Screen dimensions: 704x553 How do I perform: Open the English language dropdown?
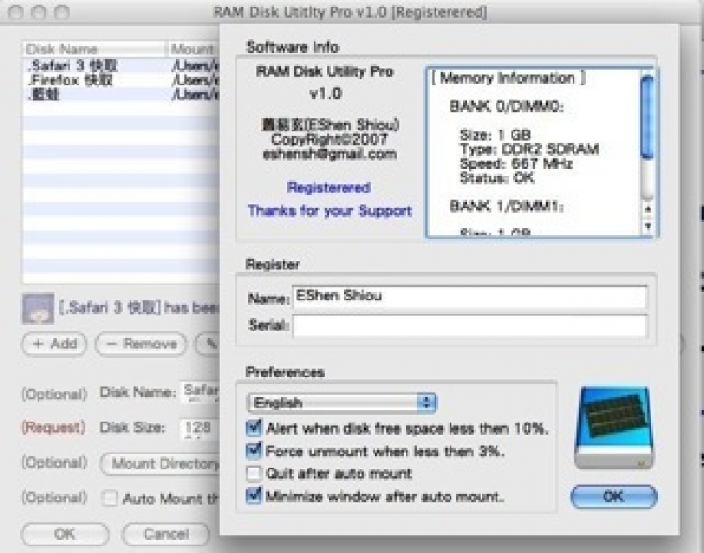[x=342, y=403]
